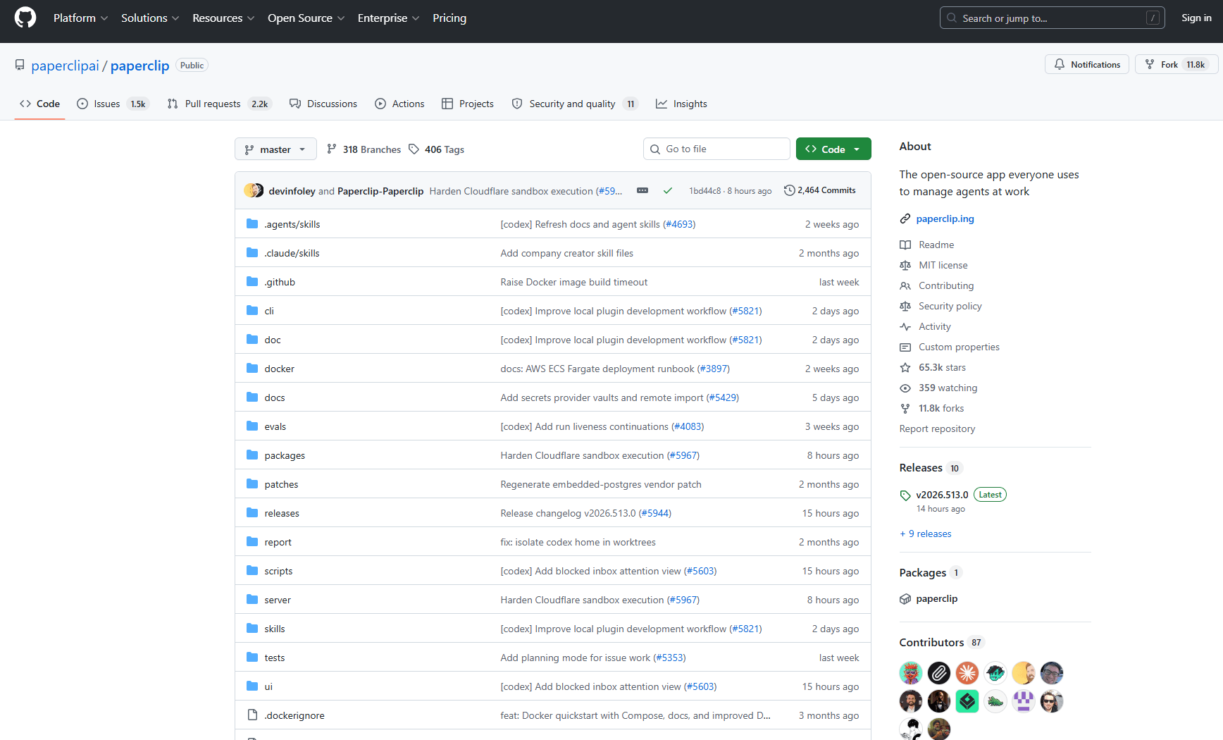Click the ellipsis icon to expand commit message

(x=642, y=190)
